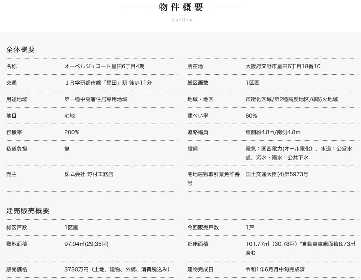The height and width of the screenshot is (280, 361).
Task: Click the address 大阪府交野市星田6丁目18番10
Action: pyautogui.click(x=283, y=66)
